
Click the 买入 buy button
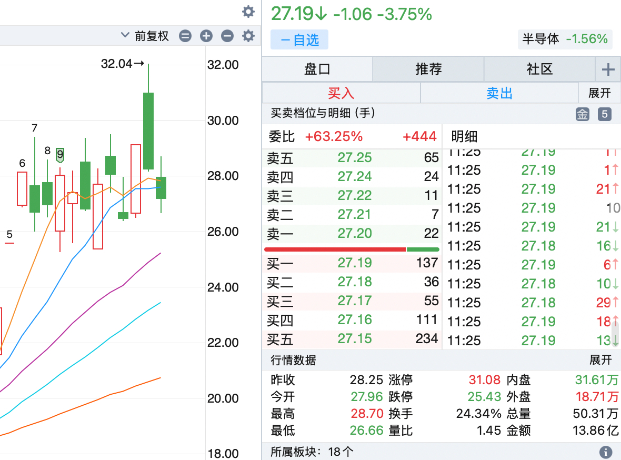(x=341, y=93)
